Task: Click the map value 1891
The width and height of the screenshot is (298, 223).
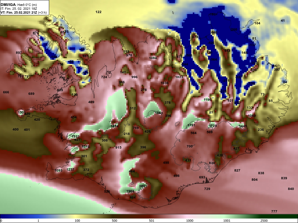Action: [x=143, y=186]
